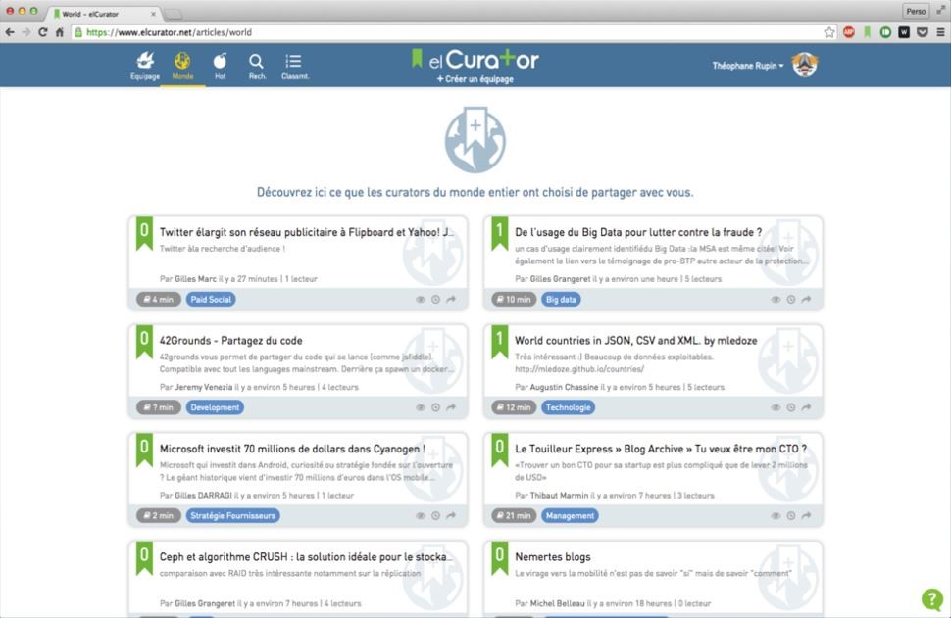Open the Hot articles icon
The image size is (951, 618).
221,66
